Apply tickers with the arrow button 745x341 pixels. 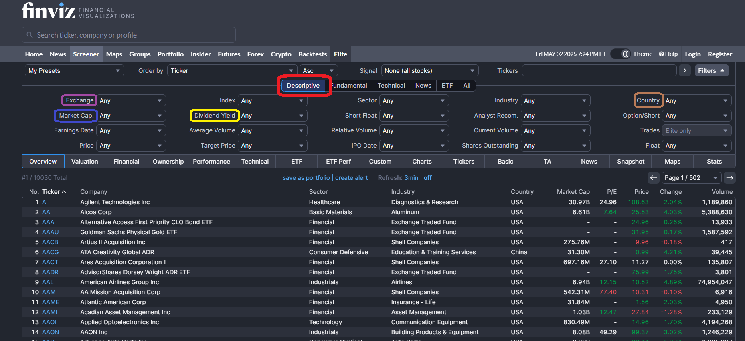point(685,70)
